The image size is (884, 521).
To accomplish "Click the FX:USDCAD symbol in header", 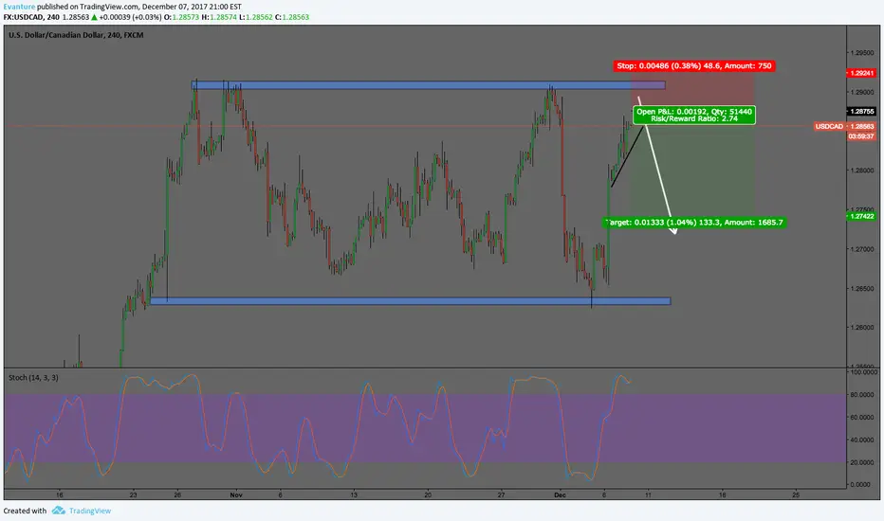I will pos(24,17).
